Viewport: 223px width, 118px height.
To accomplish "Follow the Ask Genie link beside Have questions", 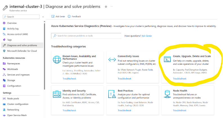I will pyautogui.click(x=147, y=36).
